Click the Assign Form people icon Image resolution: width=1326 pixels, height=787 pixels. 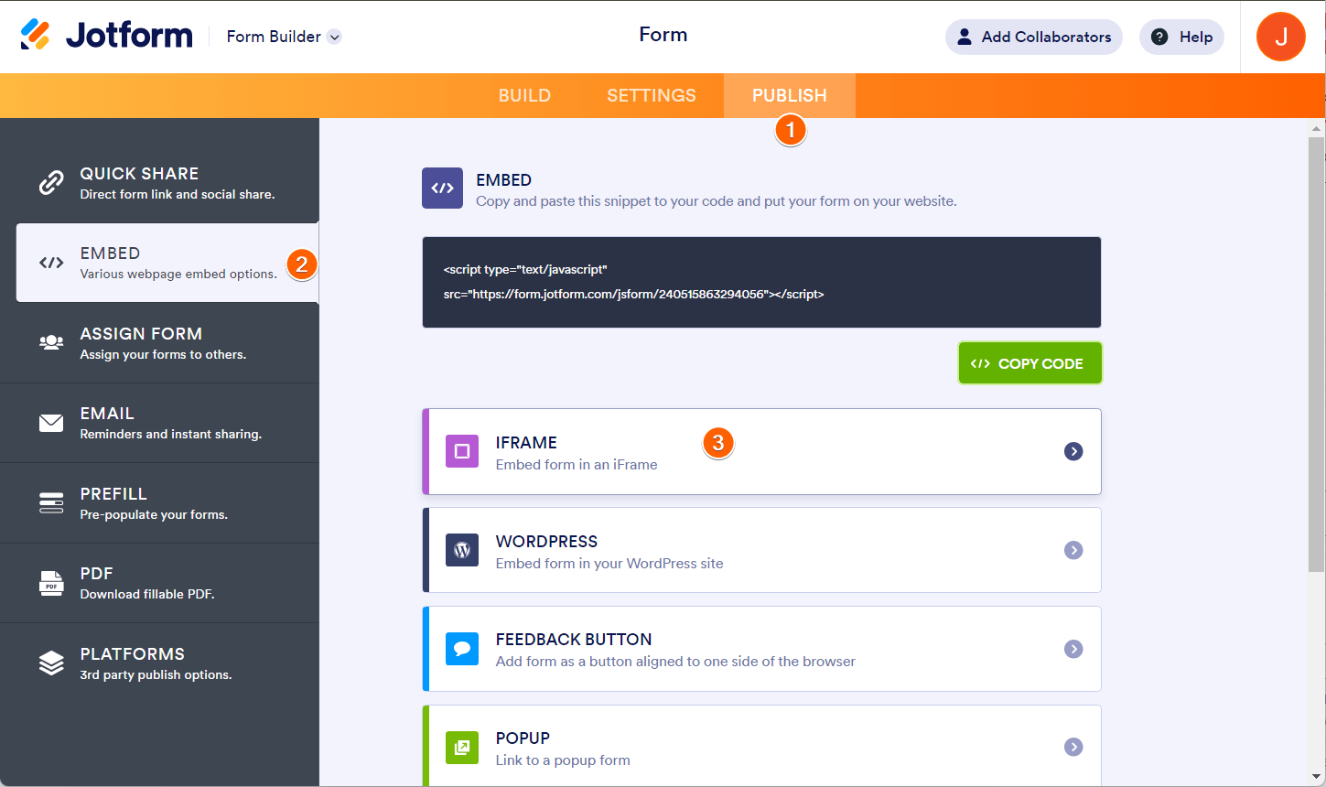point(51,342)
